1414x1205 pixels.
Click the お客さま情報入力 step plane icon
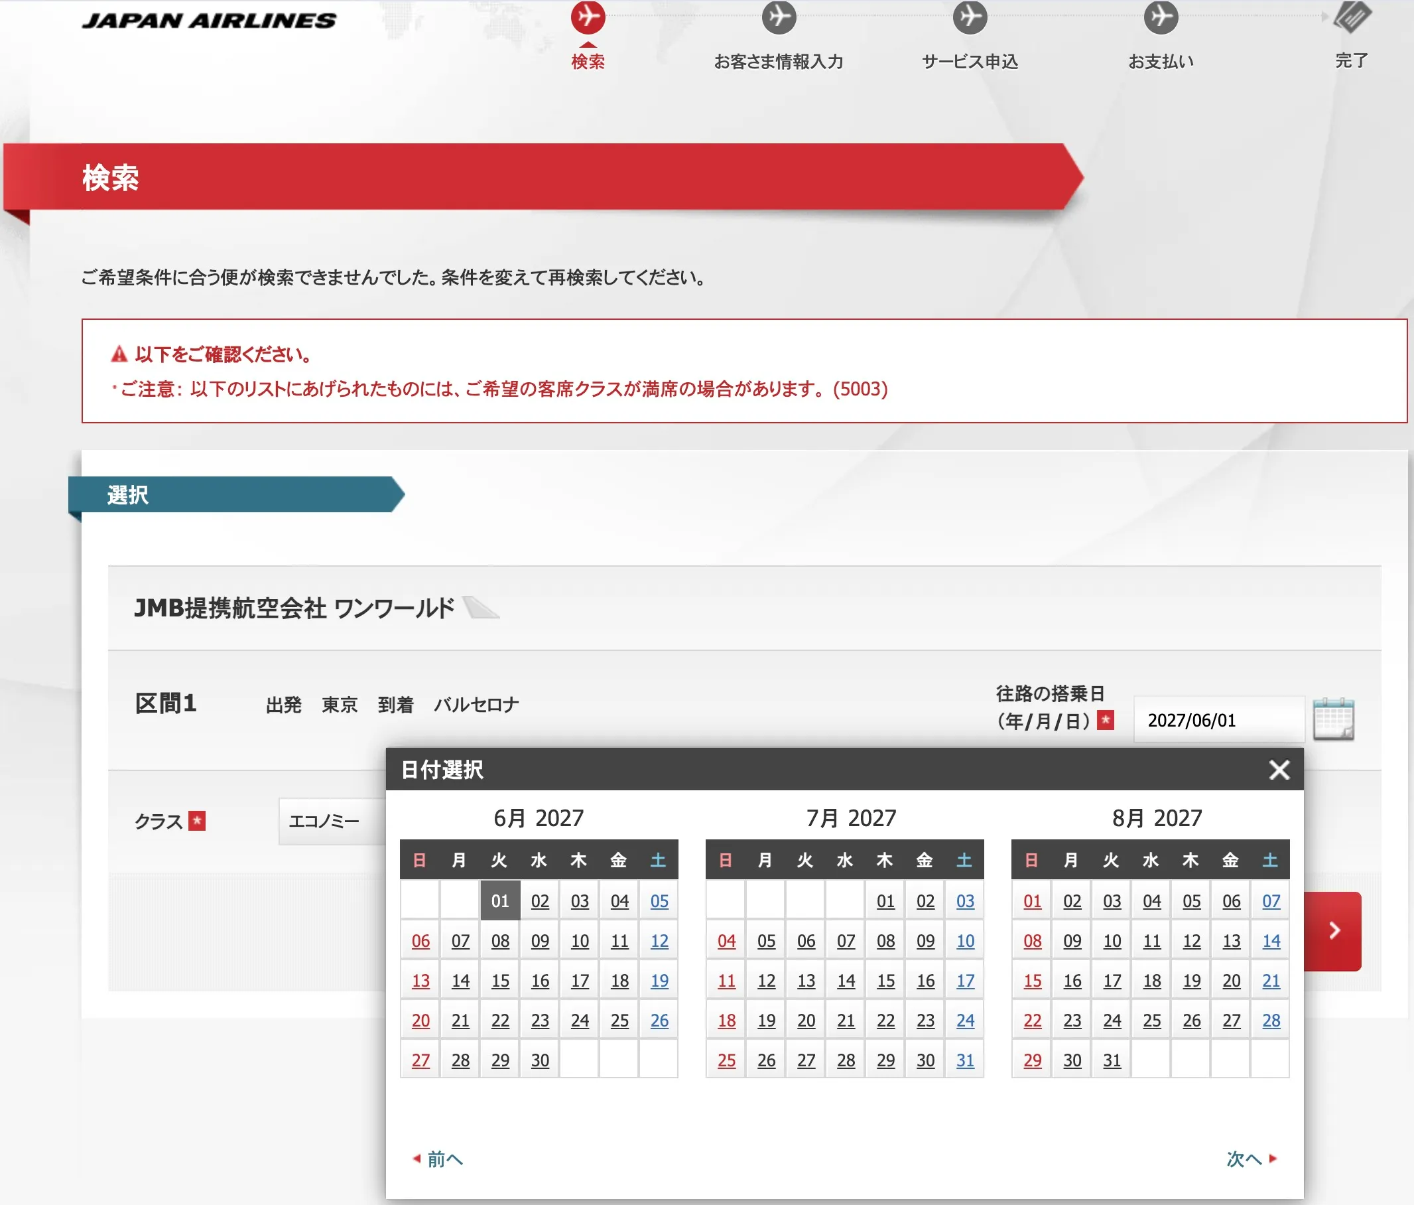click(x=779, y=17)
